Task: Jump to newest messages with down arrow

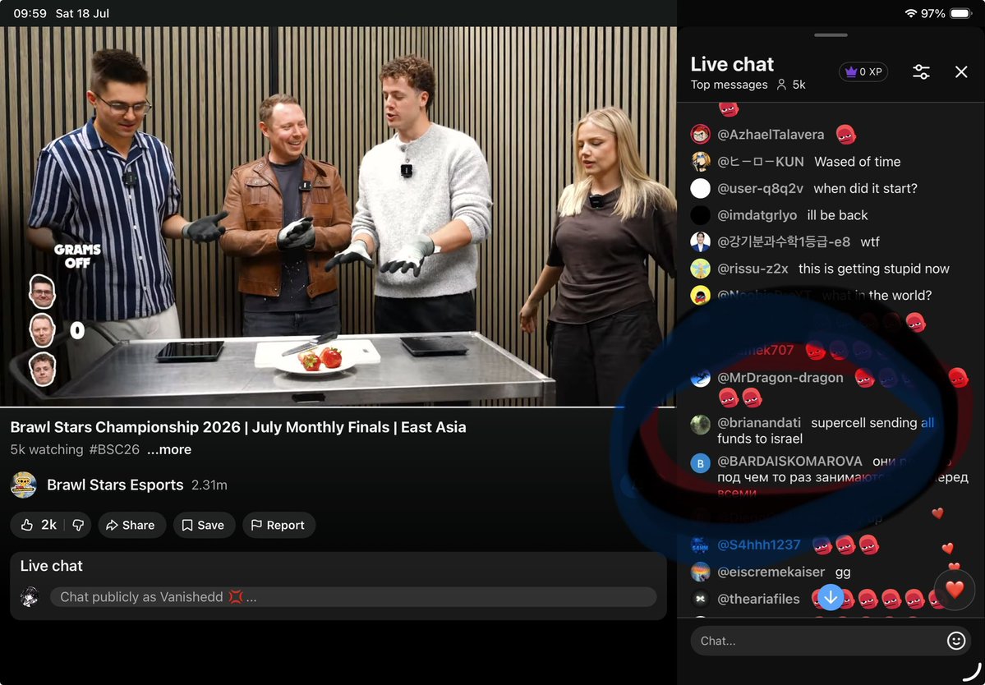Action: tap(831, 597)
